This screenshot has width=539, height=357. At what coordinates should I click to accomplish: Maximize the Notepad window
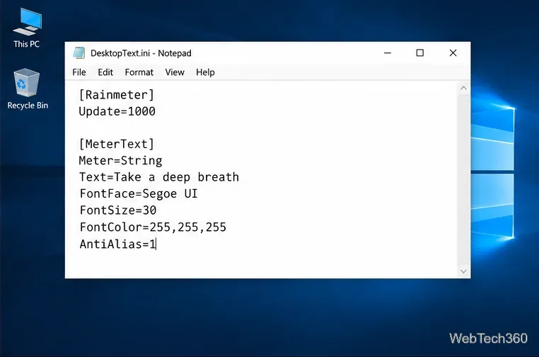(419, 53)
